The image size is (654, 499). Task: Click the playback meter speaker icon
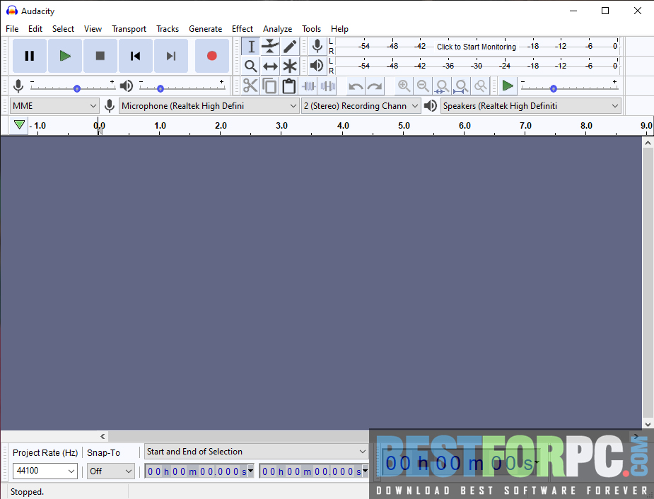[x=317, y=66]
